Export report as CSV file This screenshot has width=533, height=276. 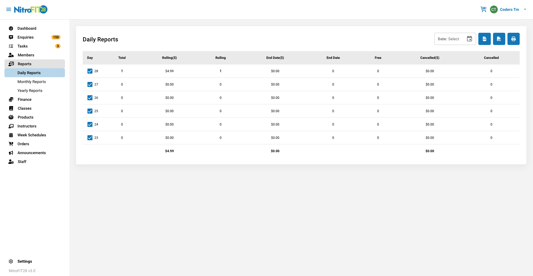tap(484, 39)
